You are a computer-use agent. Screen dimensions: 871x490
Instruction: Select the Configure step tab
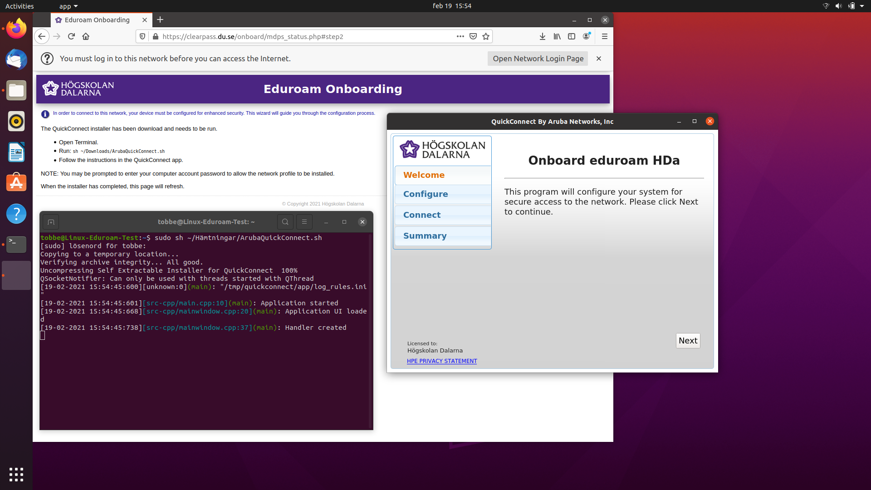[426, 194]
